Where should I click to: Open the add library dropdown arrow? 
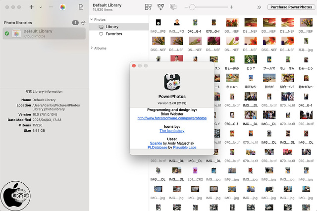coord(41,7)
